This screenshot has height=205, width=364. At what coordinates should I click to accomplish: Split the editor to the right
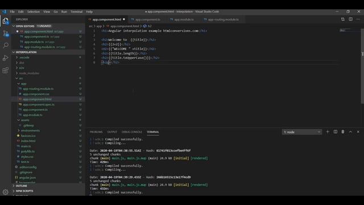pyautogui.click(x=350, y=19)
